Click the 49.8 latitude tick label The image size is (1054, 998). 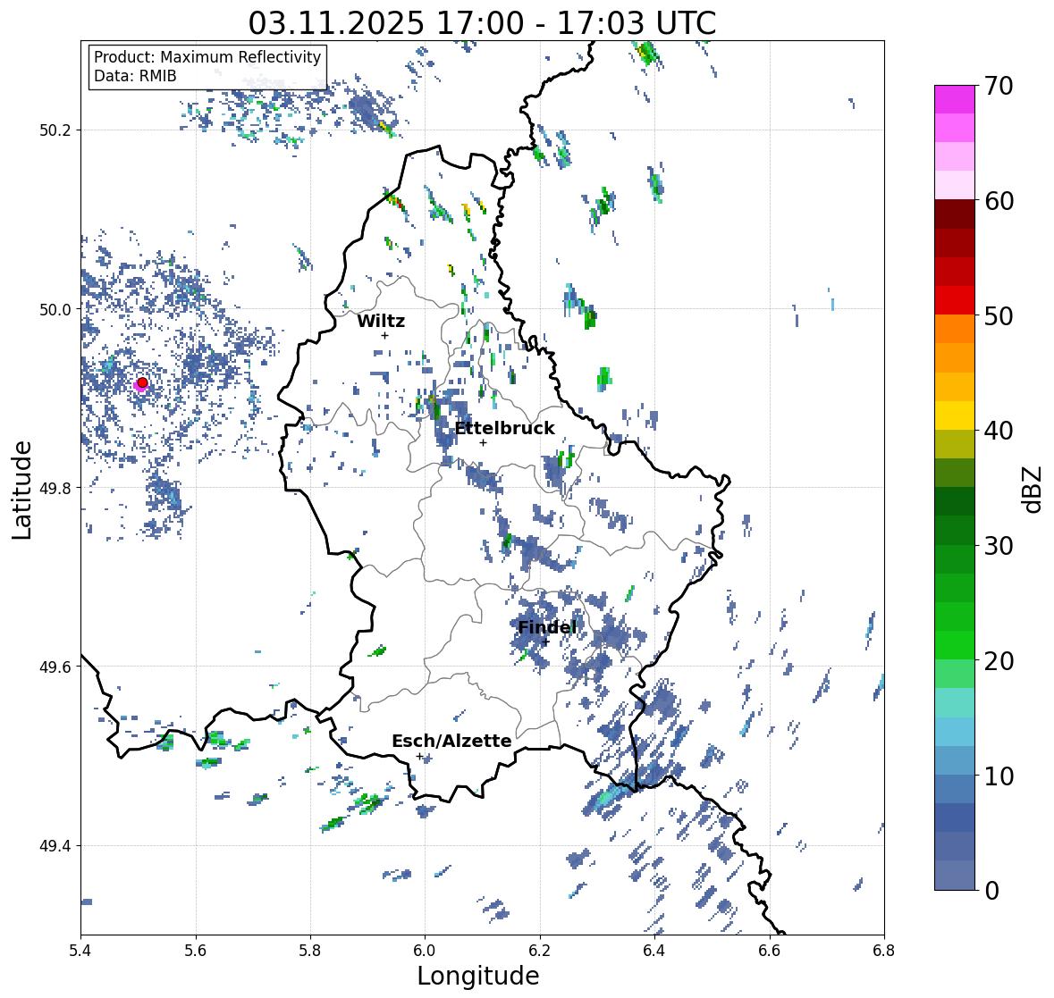pyautogui.click(x=55, y=488)
